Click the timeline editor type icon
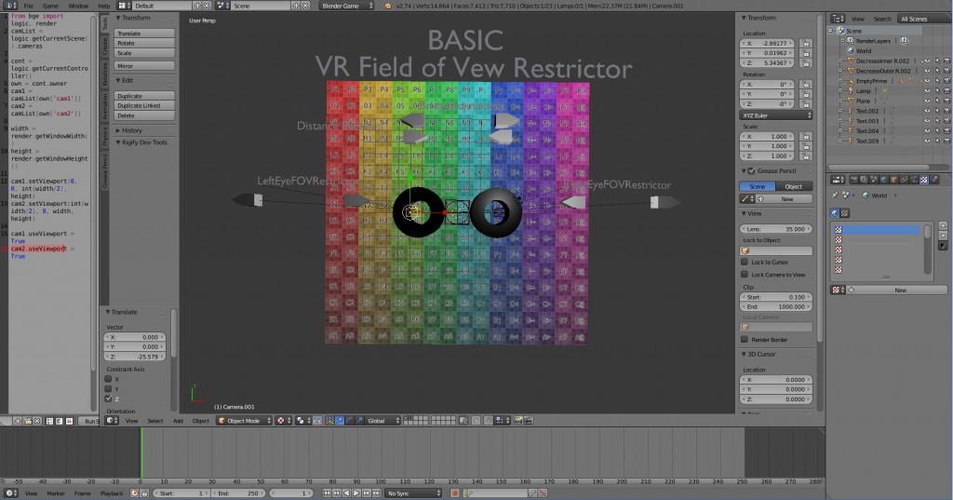 10,493
